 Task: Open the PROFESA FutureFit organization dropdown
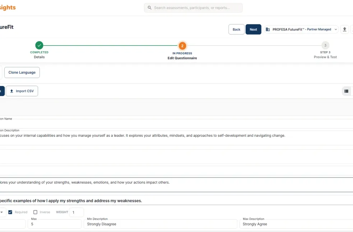pyautogui.click(x=301, y=29)
